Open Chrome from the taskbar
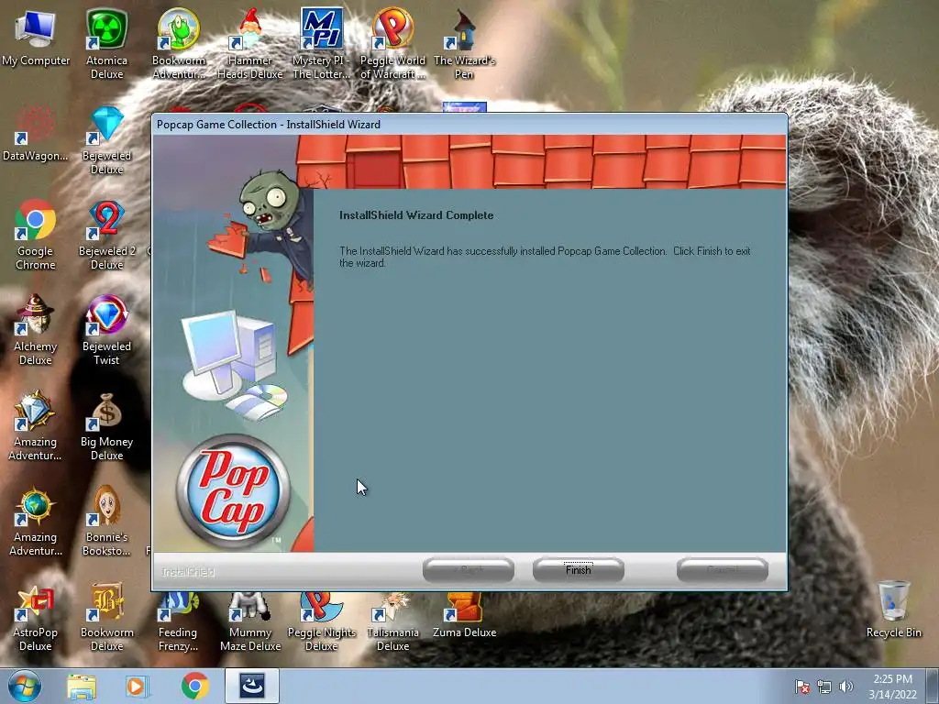Screen dimensions: 939x704 coord(194,687)
